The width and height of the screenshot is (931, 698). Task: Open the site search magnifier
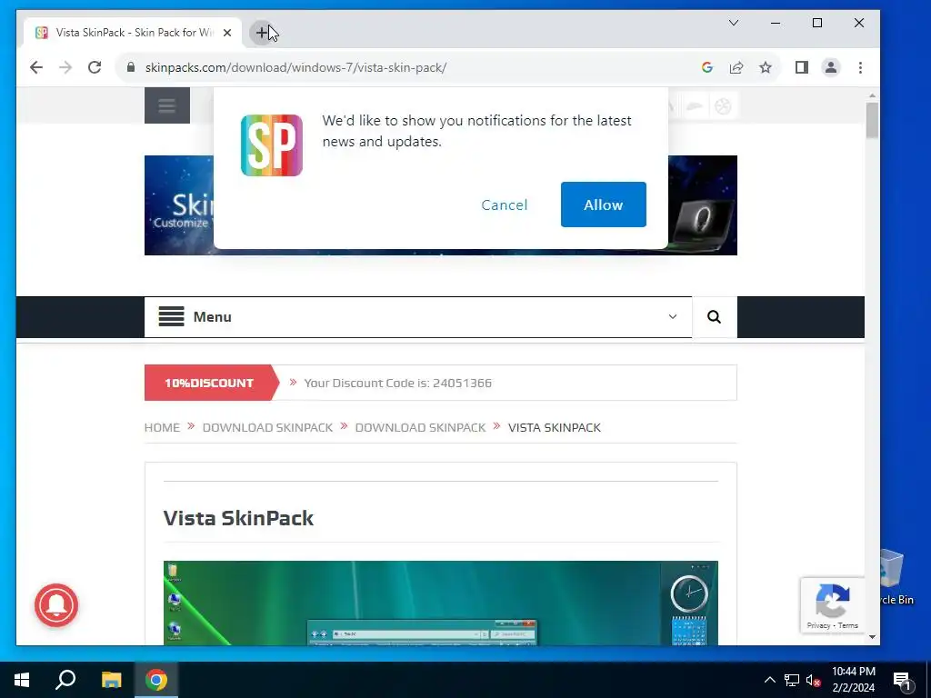(x=715, y=317)
